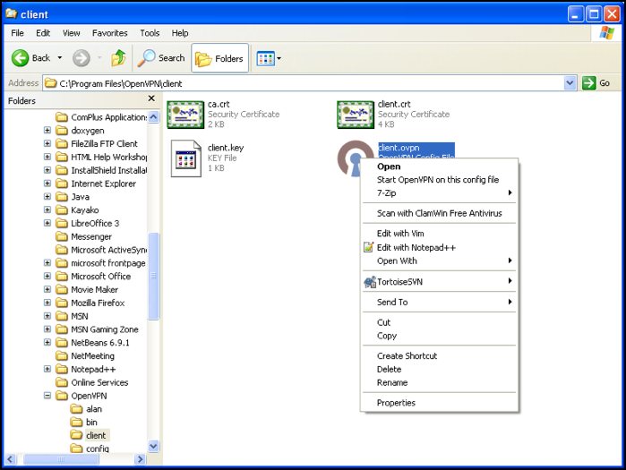Click the Up folder toolbar icon
Image resolution: width=626 pixels, height=470 pixels.
pos(118,58)
